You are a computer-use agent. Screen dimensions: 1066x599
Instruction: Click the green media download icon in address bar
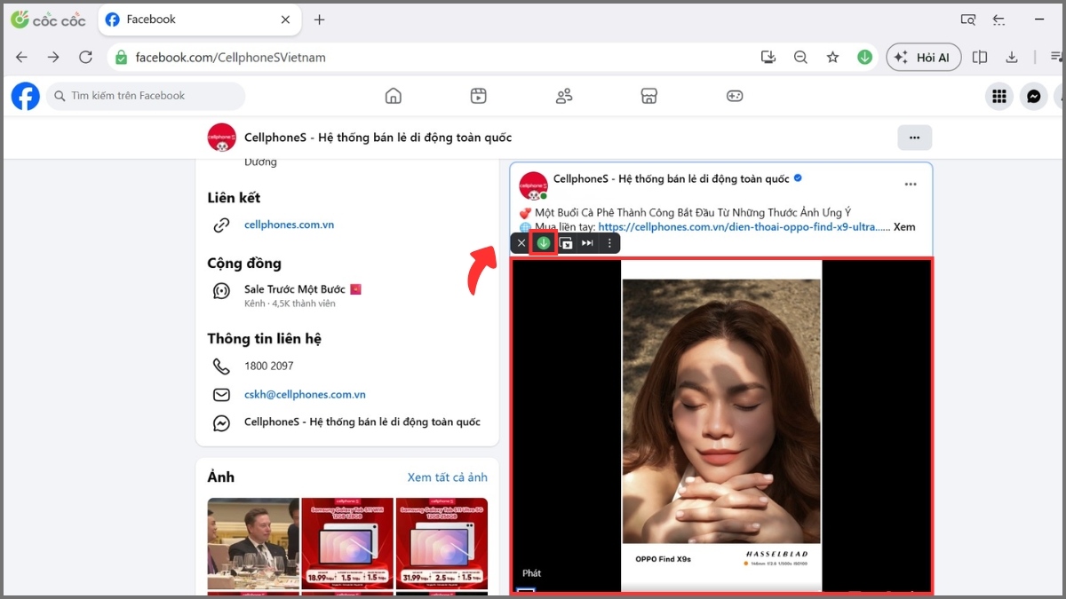click(x=864, y=58)
